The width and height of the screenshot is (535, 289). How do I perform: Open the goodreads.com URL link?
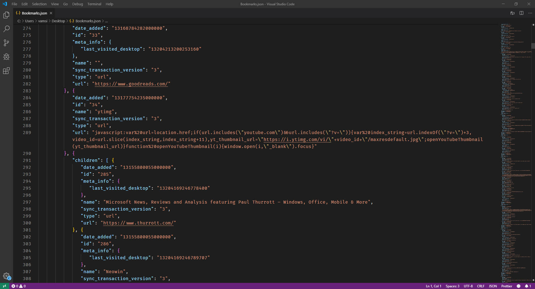131,84
